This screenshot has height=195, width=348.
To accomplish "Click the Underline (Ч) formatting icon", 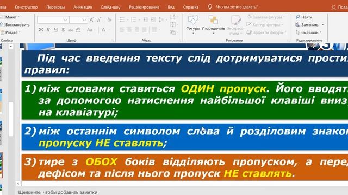I will point(55,30).
